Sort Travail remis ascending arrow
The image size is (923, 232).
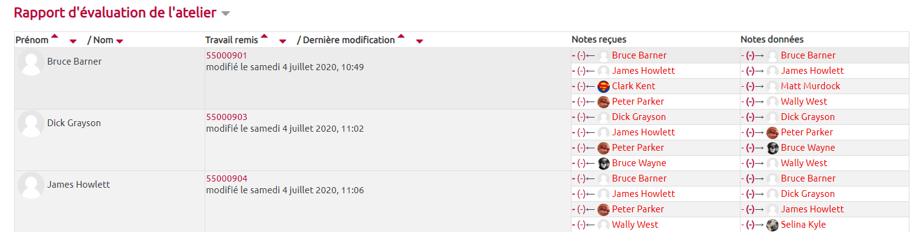[264, 36]
